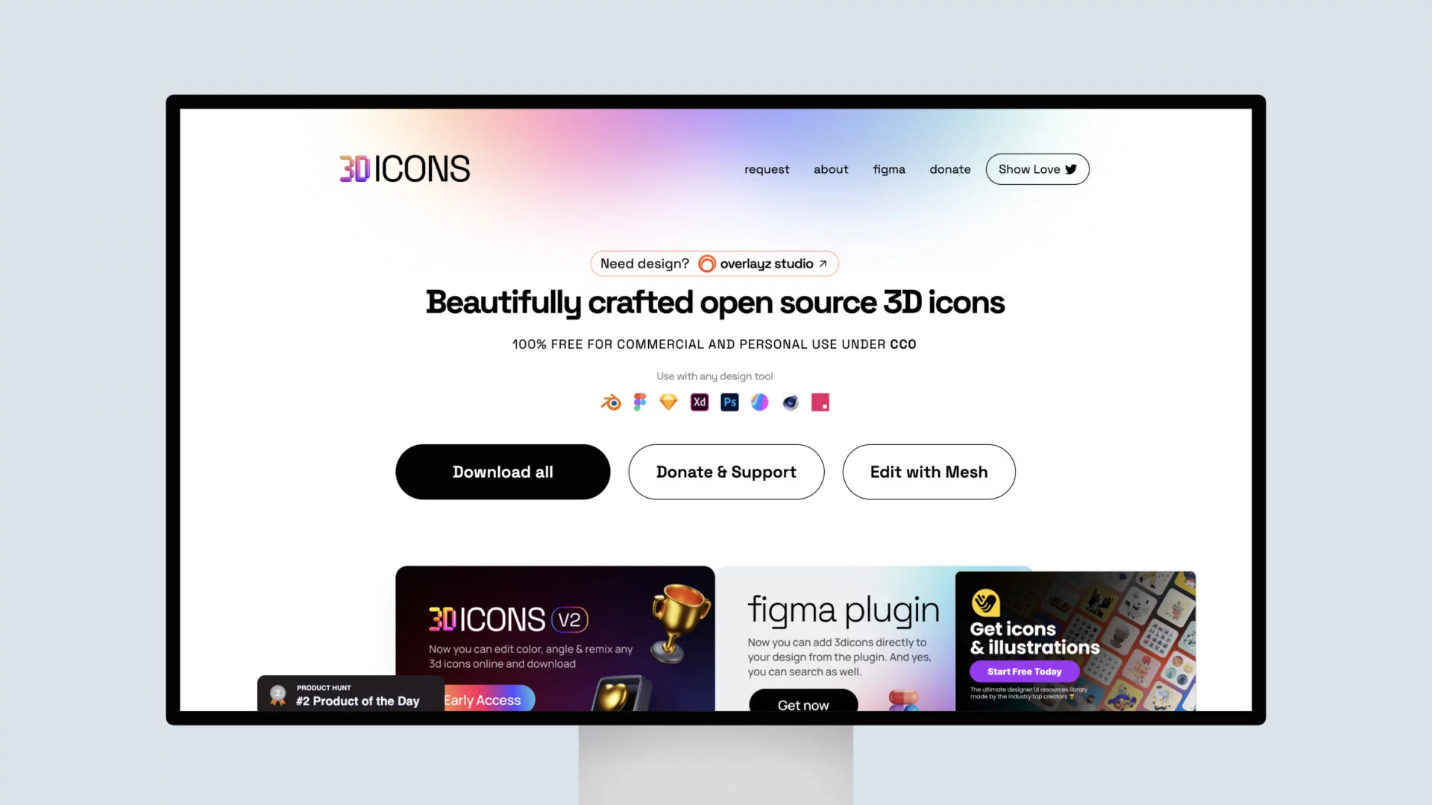Click the Twitter bird icon on Show Love button
Image resolution: width=1432 pixels, height=805 pixels.
[x=1070, y=169]
